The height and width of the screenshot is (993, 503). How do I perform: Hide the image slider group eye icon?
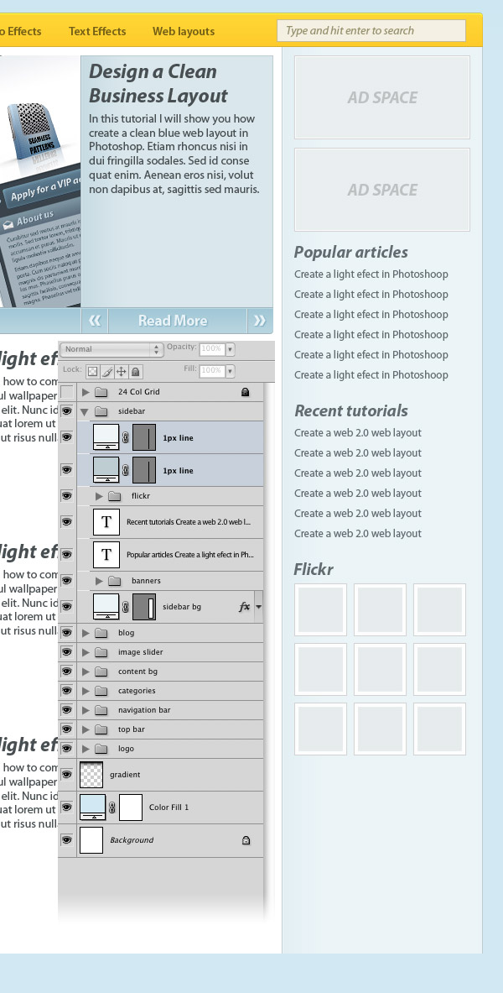tap(66, 652)
